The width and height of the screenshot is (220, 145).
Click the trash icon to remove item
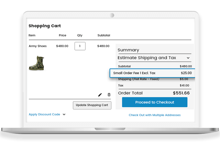pyautogui.click(x=109, y=95)
